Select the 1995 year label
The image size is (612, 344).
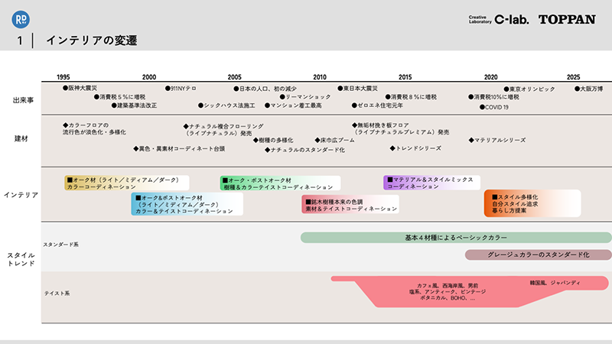coord(63,77)
